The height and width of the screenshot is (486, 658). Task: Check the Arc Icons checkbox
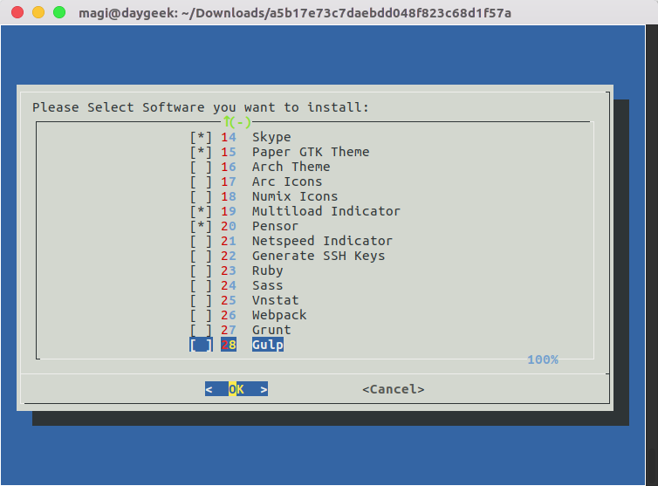tap(201, 181)
